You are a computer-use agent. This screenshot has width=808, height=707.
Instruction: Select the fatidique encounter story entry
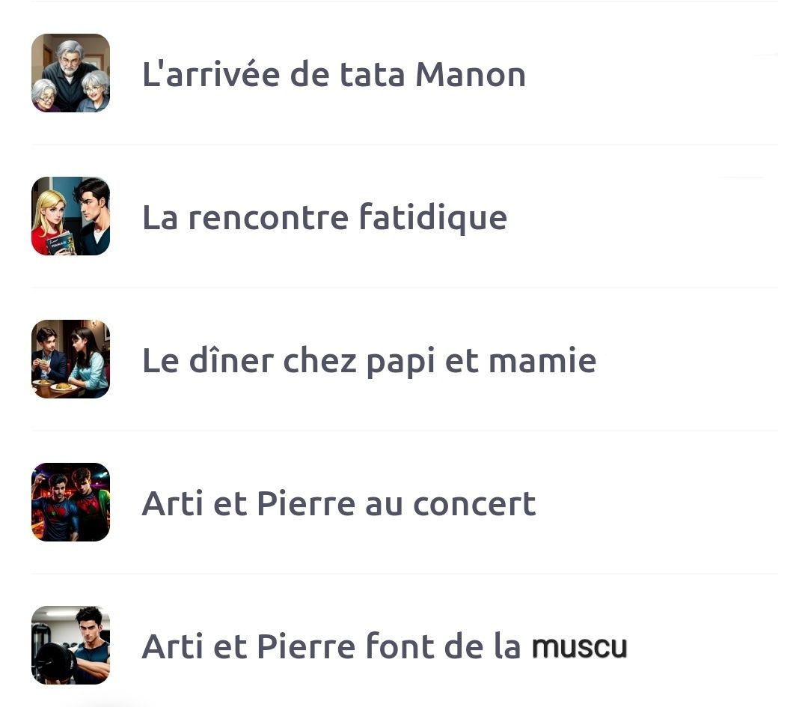[x=404, y=216]
